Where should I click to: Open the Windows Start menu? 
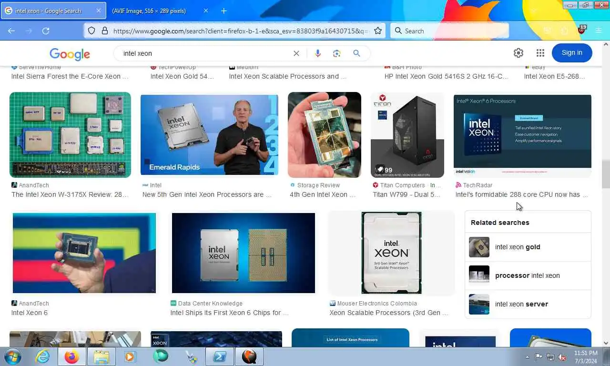pos(12,356)
